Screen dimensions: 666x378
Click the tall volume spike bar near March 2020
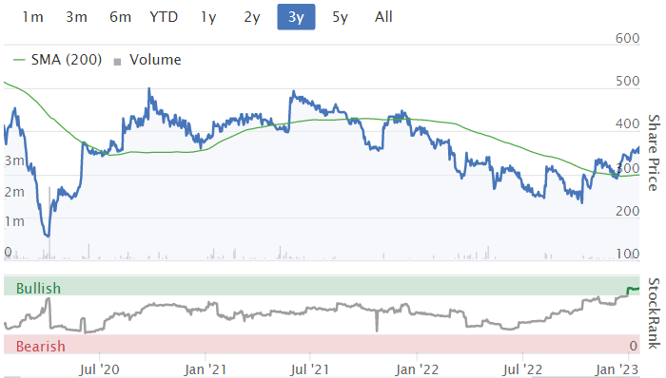point(49,222)
